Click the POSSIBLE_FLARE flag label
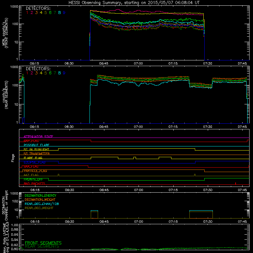The width and height of the screenshot is (253, 253). (x=36, y=145)
